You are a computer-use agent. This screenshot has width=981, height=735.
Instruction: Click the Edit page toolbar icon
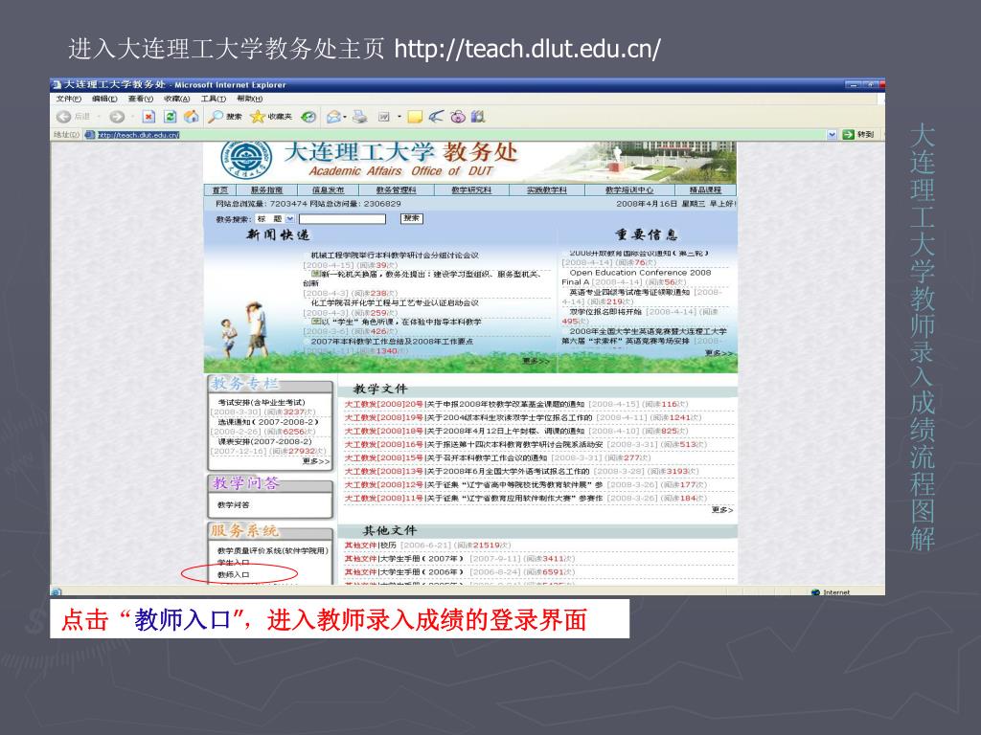(x=384, y=117)
